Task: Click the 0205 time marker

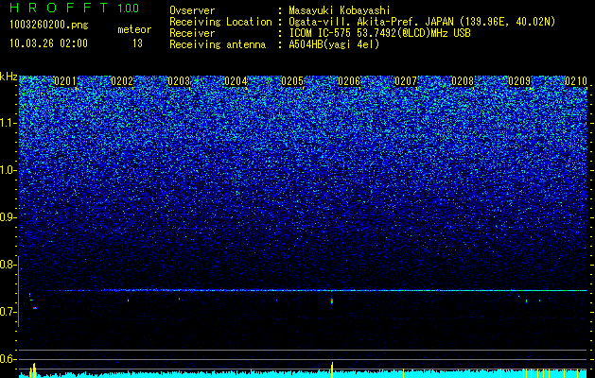Action: tap(292, 81)
